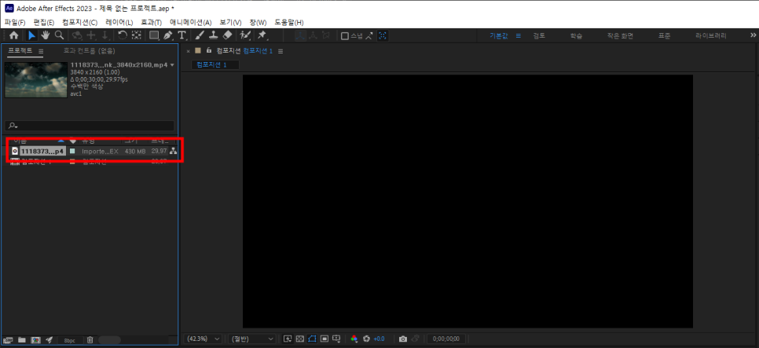Screen dimensions: 759x348
Task: Toggle the composition viewer lock icon
Action: point(209,50)
